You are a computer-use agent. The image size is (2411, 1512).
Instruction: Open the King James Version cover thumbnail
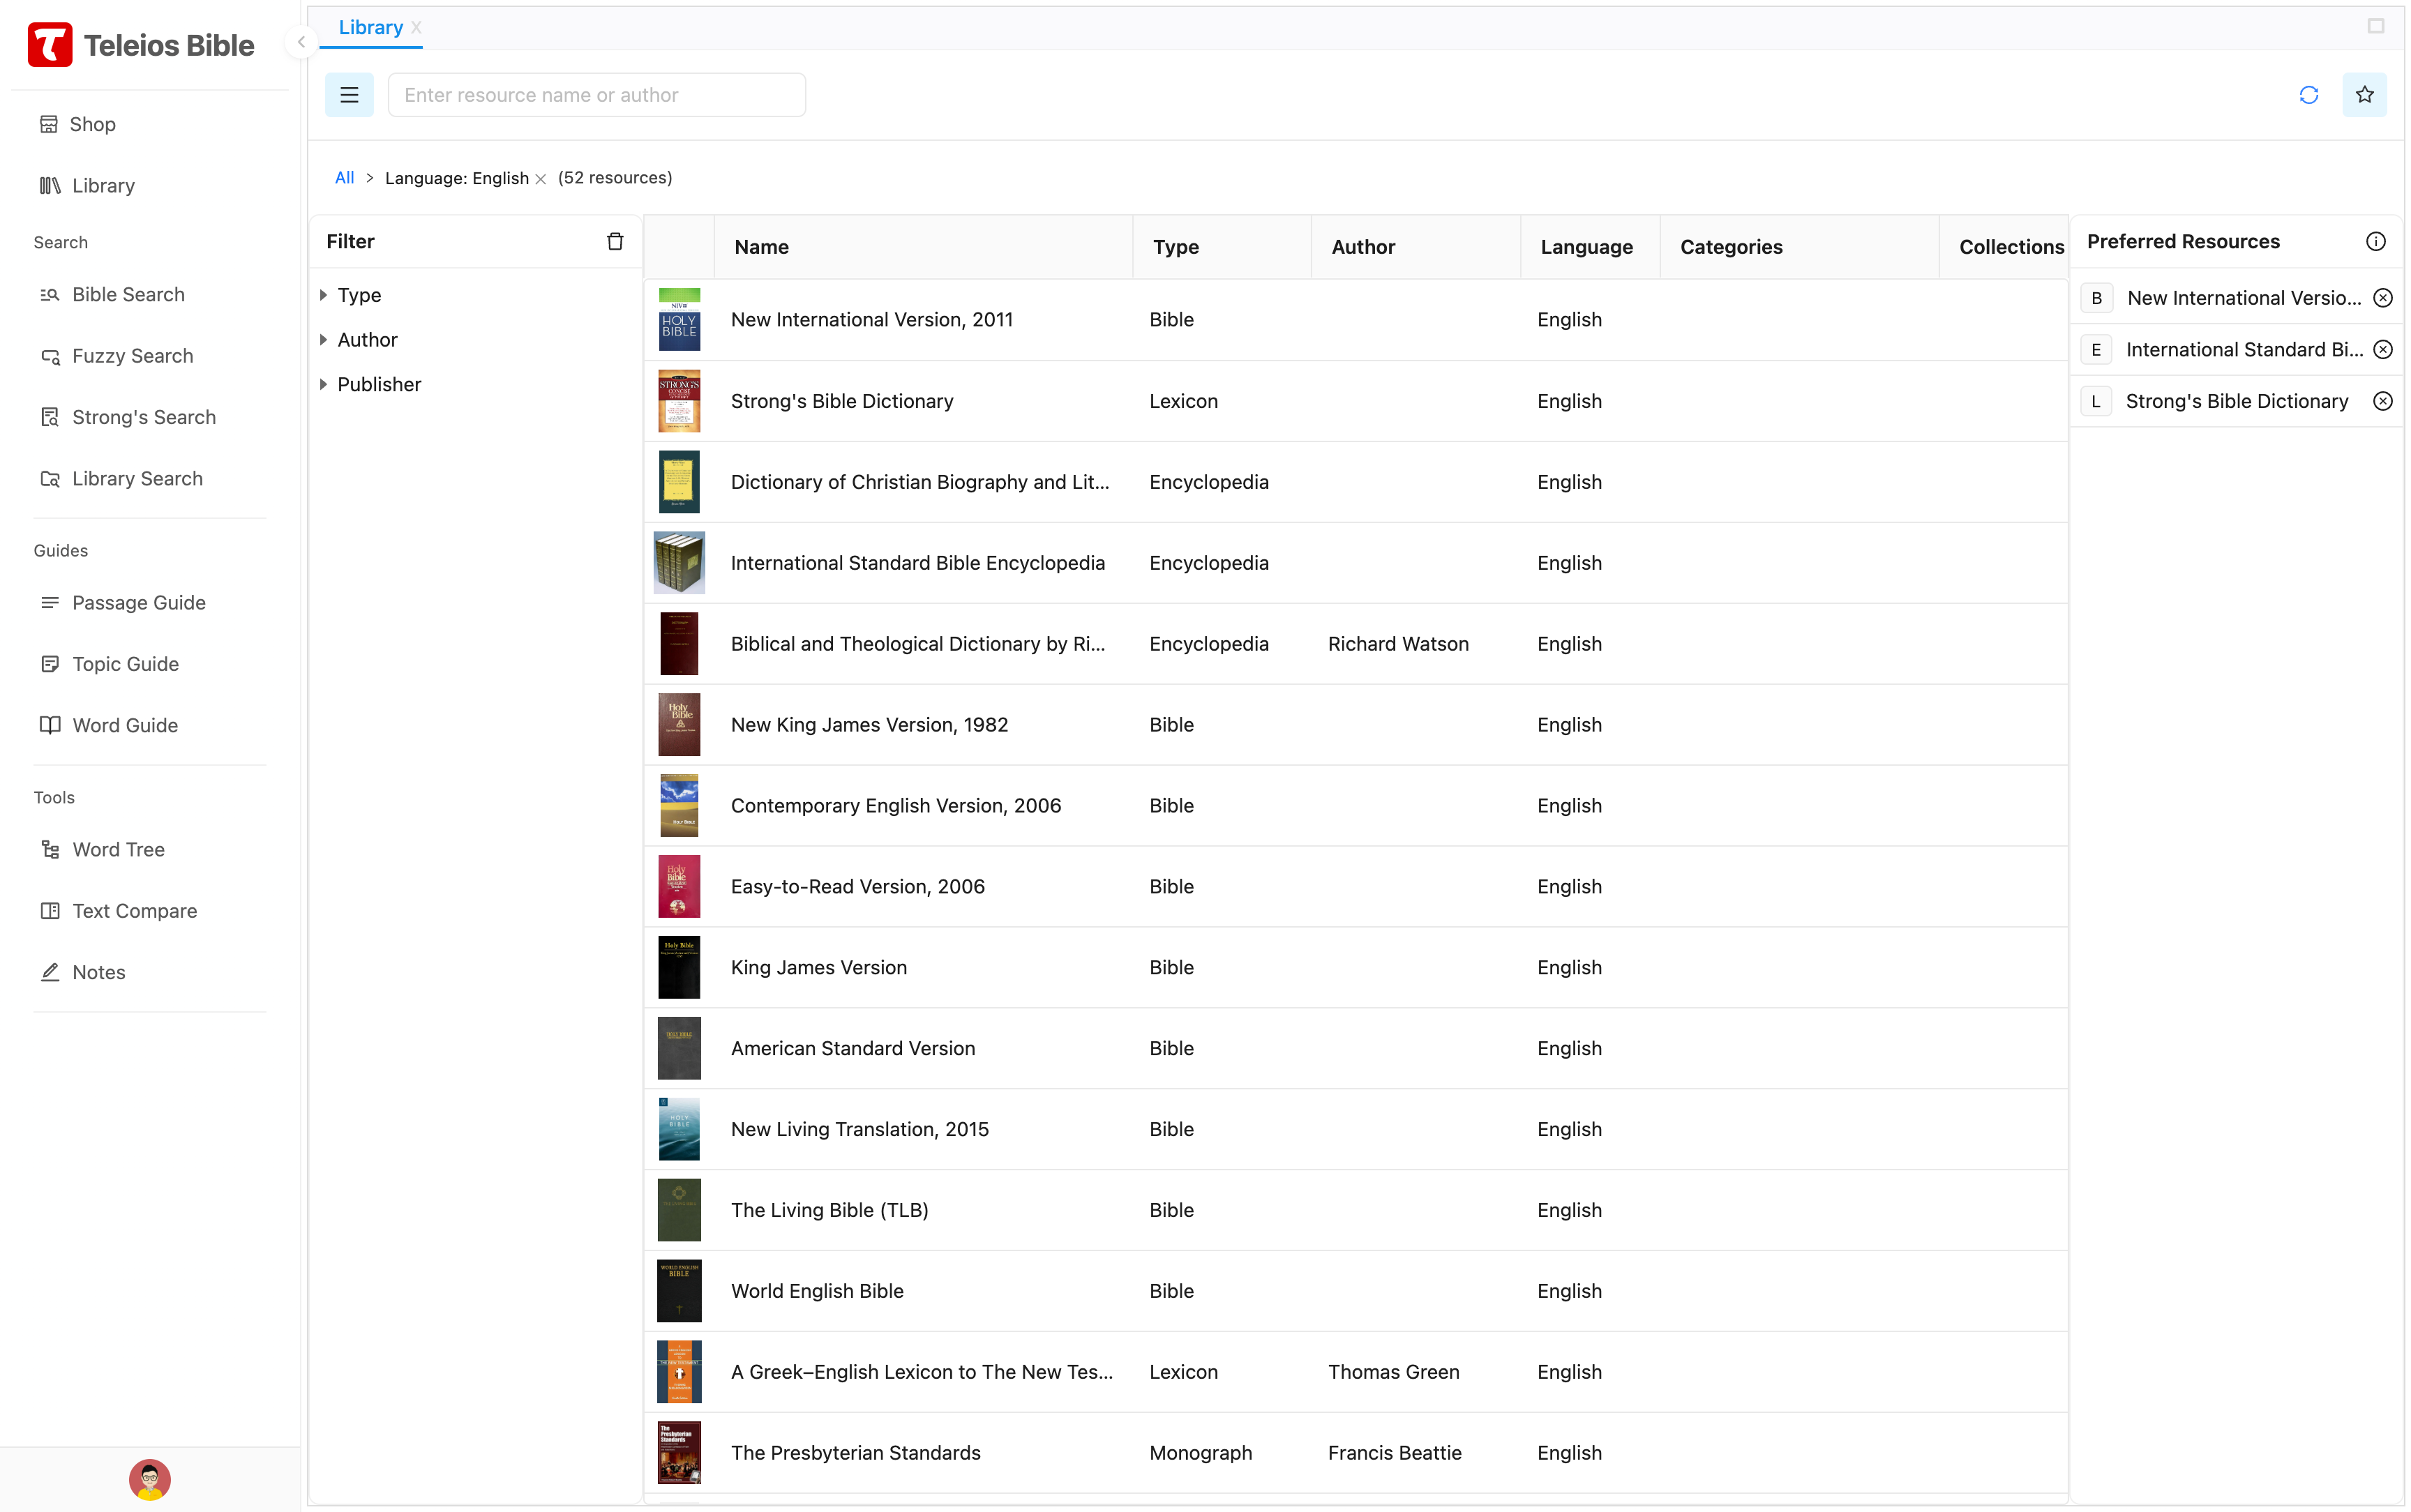(679, 967)
